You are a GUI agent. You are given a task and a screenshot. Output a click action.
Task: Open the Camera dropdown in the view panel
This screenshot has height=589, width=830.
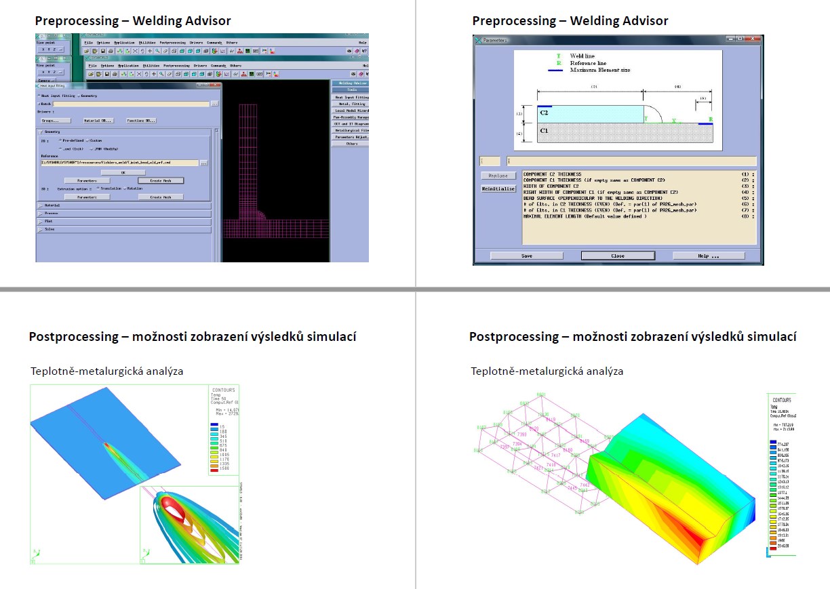pos(47,81)
